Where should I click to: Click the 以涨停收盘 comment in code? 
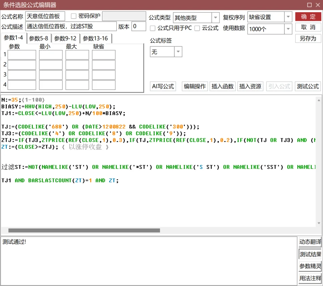tap(85, 147)
